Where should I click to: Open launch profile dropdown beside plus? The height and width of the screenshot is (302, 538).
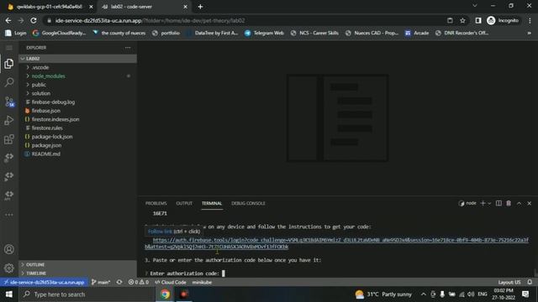tap(489, 203)
